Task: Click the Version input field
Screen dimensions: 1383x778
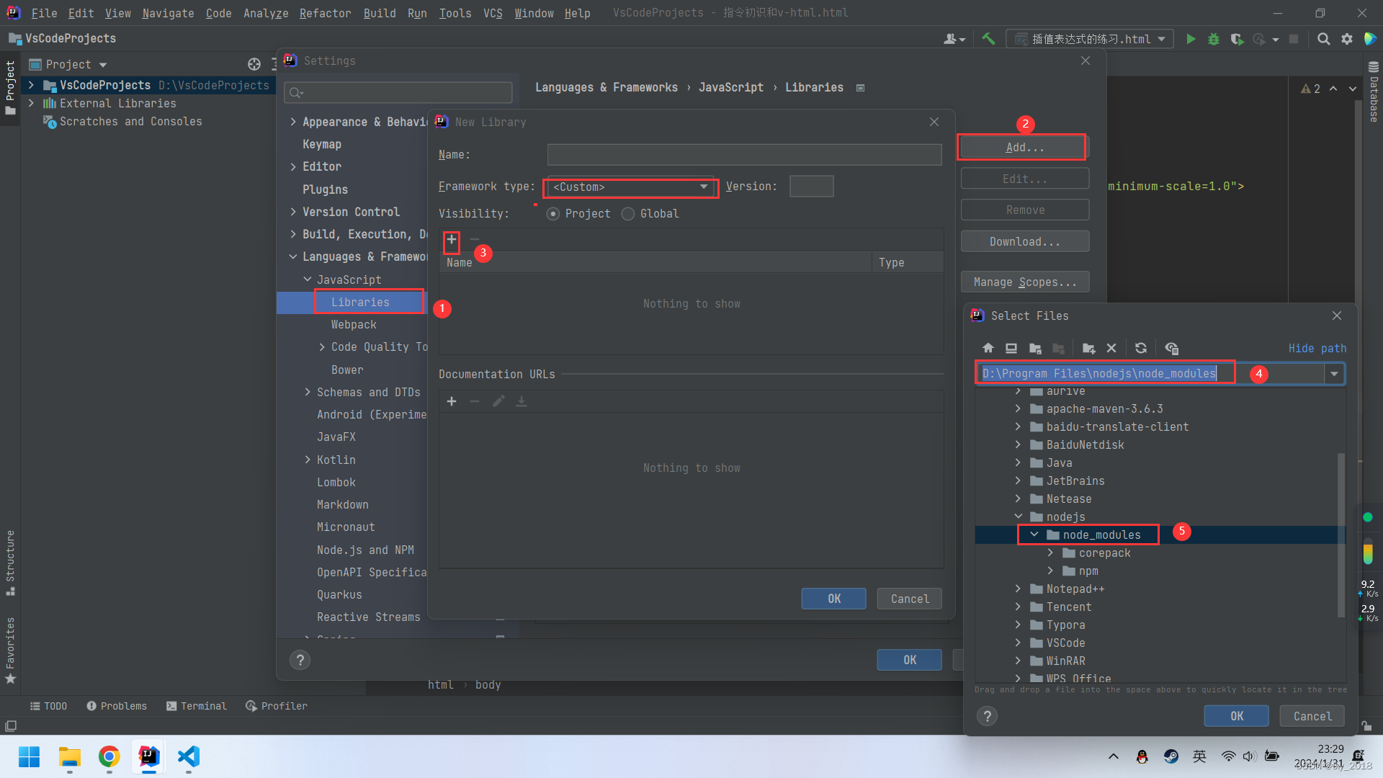Action: (x=811, y=187)
